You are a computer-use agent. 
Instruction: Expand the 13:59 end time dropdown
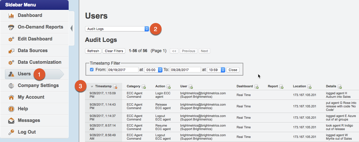tap(216, 70)
